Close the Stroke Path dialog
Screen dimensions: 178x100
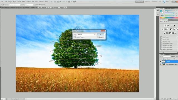pyautogui.click(x=103, y=31)
